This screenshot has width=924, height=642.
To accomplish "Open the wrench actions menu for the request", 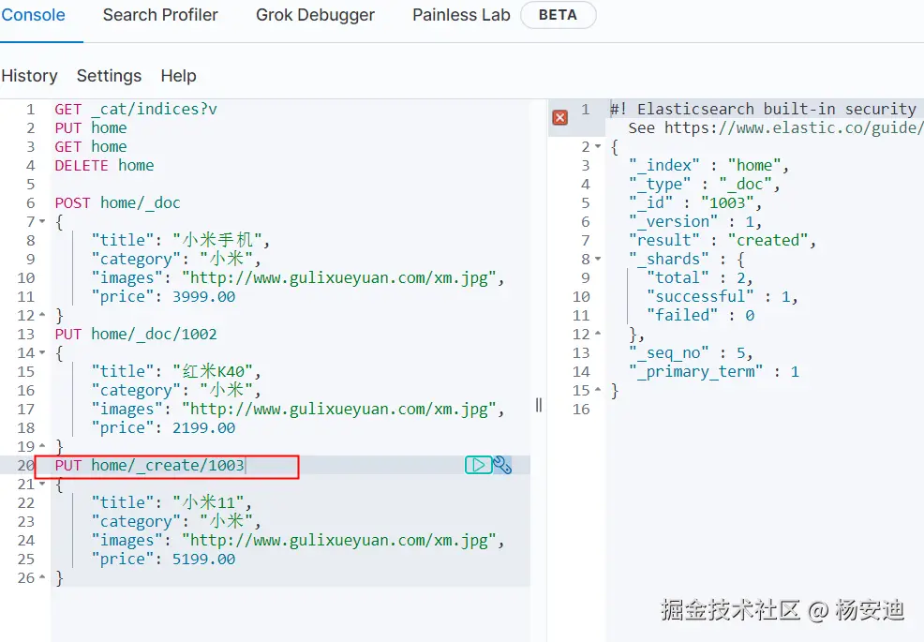I will (502, 465).
